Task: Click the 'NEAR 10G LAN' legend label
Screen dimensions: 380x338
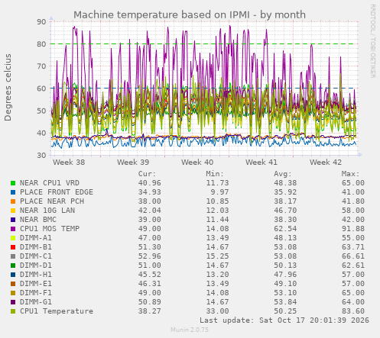Action: coord(47,211)
